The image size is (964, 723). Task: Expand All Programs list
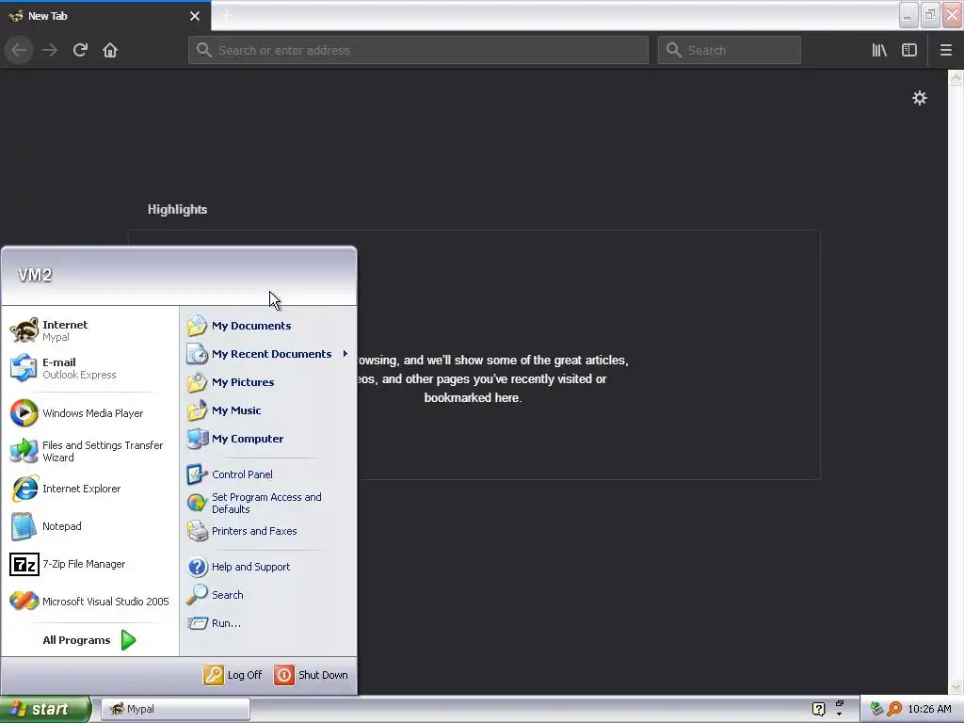[x=90, y=640]
